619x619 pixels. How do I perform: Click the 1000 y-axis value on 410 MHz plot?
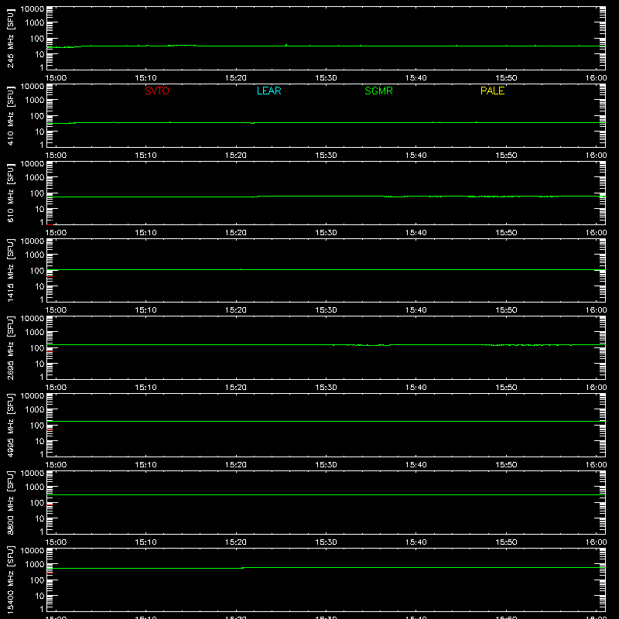[35, 101]
